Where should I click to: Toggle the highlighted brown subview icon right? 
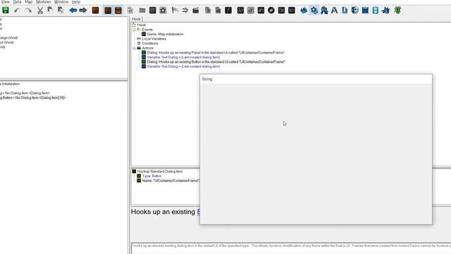(x=118, y=11)
